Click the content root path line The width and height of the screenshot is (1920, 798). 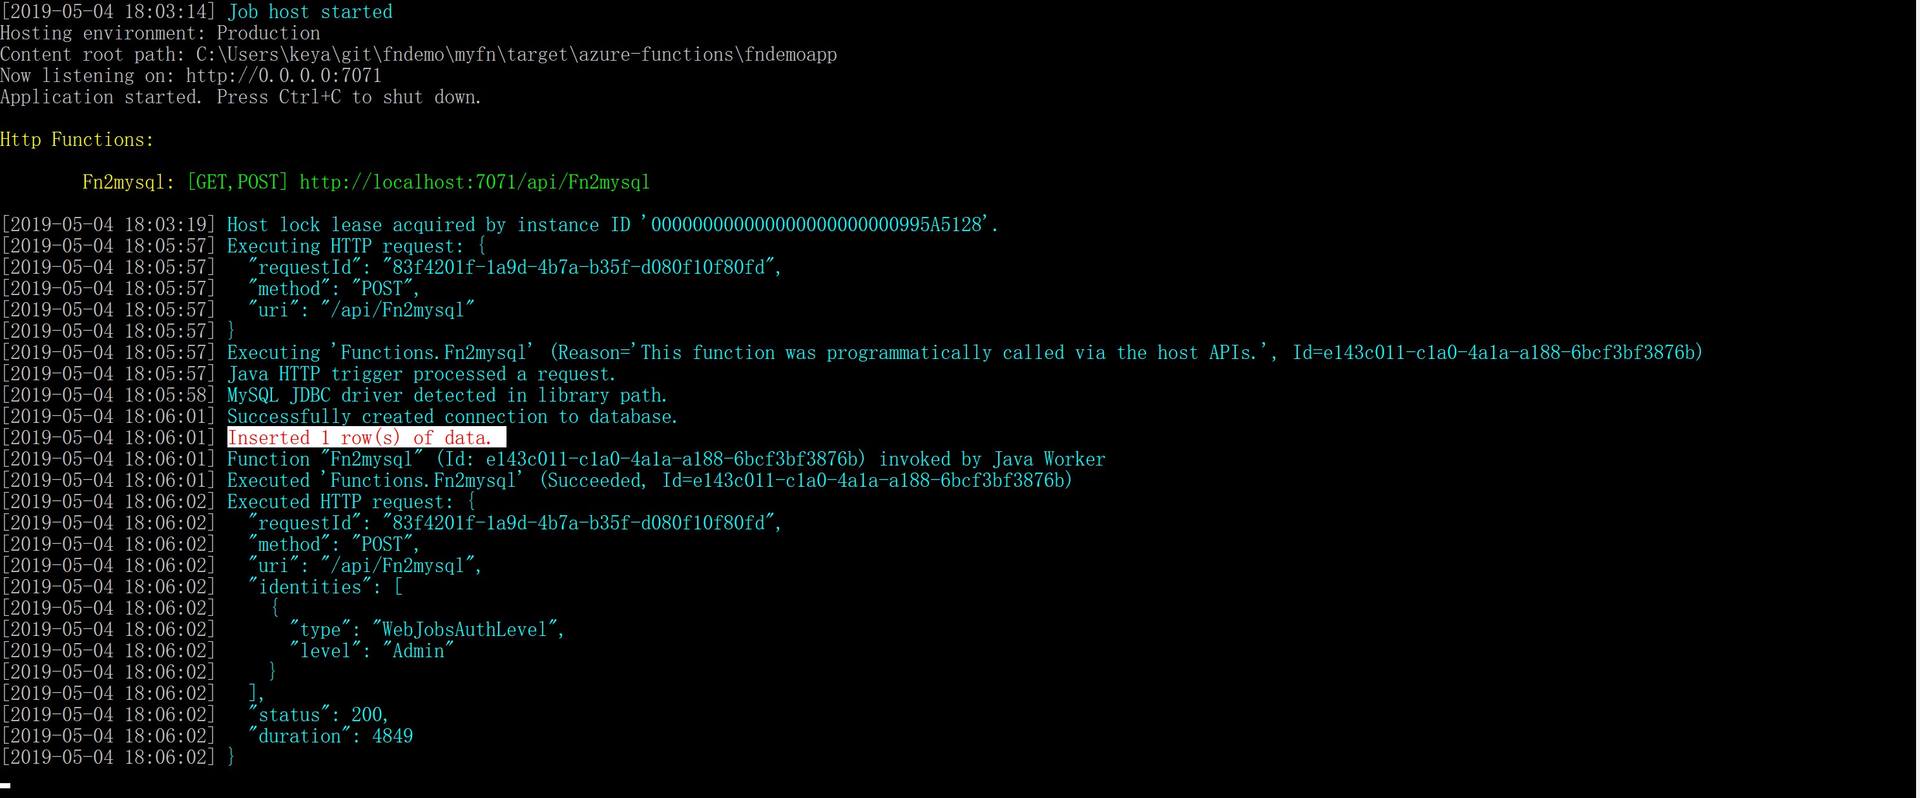pyautogui.click(x=418, y=55)
